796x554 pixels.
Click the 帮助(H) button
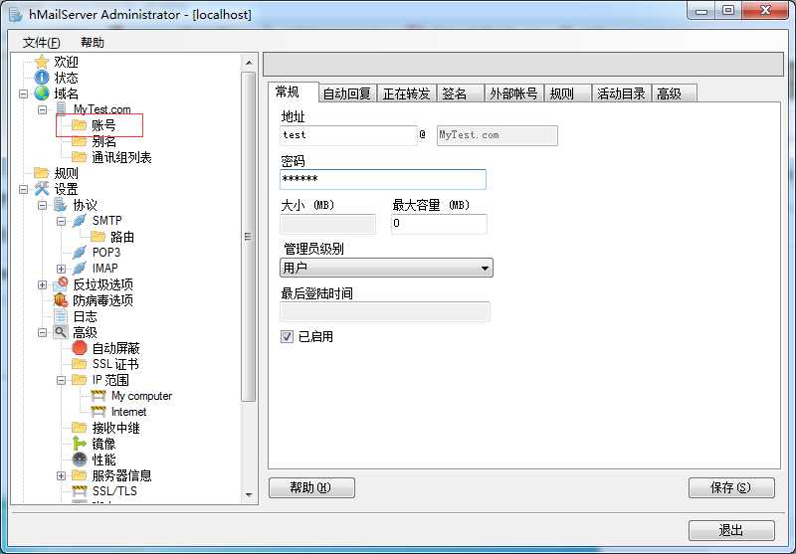point(311,487)
